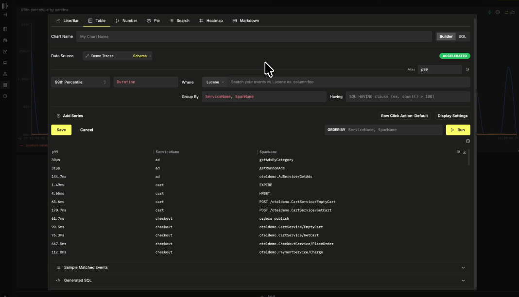Click the clock icon in the dashboard header
Image resolution: width=519 pixels, height=297 pixels.
tap(498, 12)
